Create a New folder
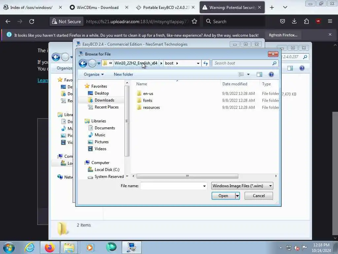 pyautogui.click(x=123, y=74)
